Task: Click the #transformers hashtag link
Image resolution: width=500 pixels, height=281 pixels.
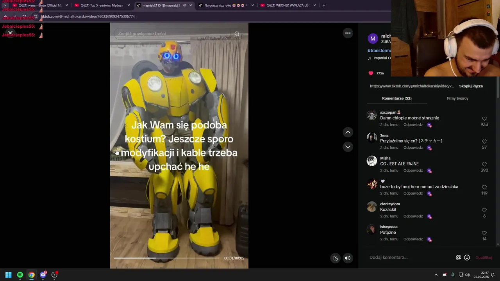Action: [379, 51]
